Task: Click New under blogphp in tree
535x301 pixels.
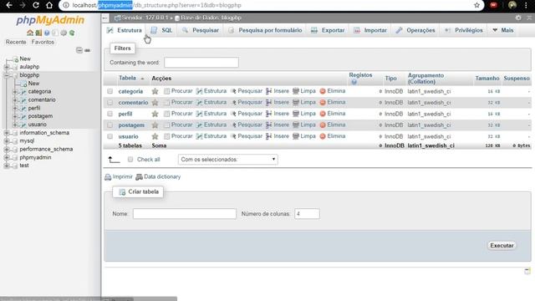Action: 33,84
